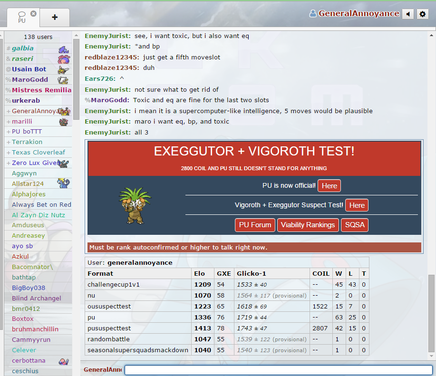The height and width of the screenshot is (376, 436).
Task: Click Here button for Vigoroth + Exeggutor Suspect Test
Action: coord(357,205)
